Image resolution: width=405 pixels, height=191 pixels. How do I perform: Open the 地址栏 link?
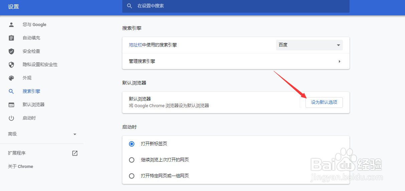(x=135, y=45)
